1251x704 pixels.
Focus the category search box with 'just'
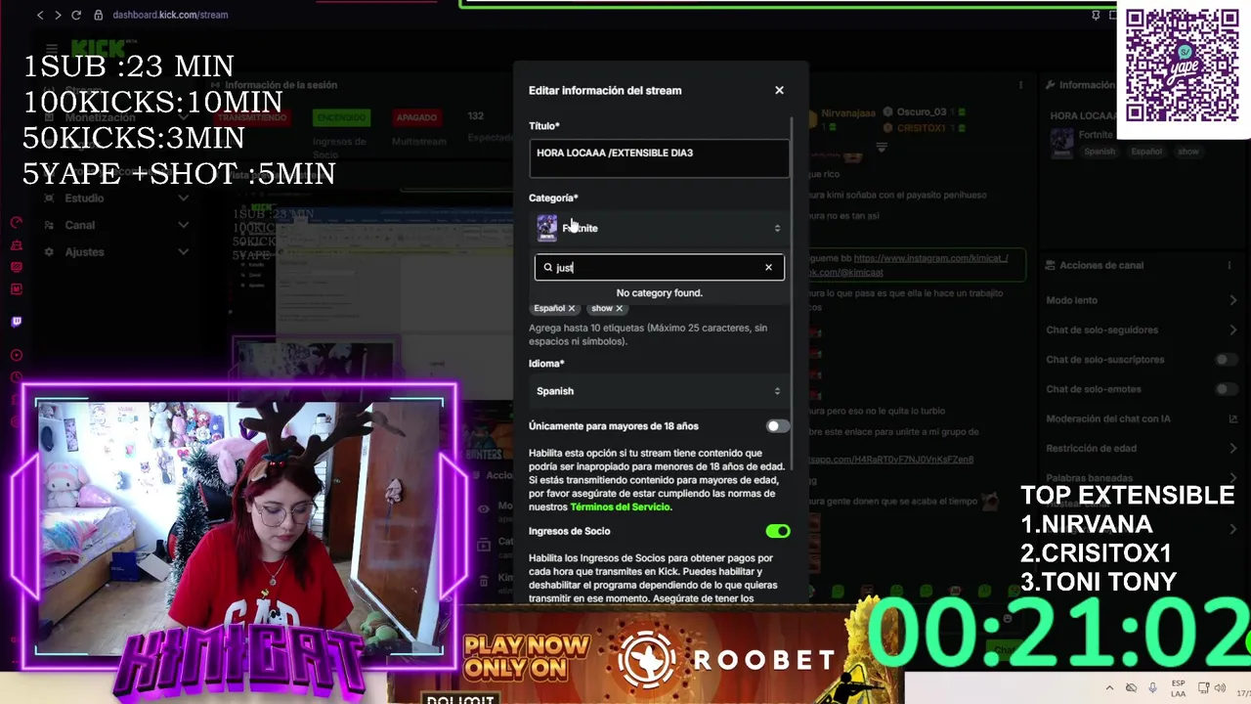(659, 267)
